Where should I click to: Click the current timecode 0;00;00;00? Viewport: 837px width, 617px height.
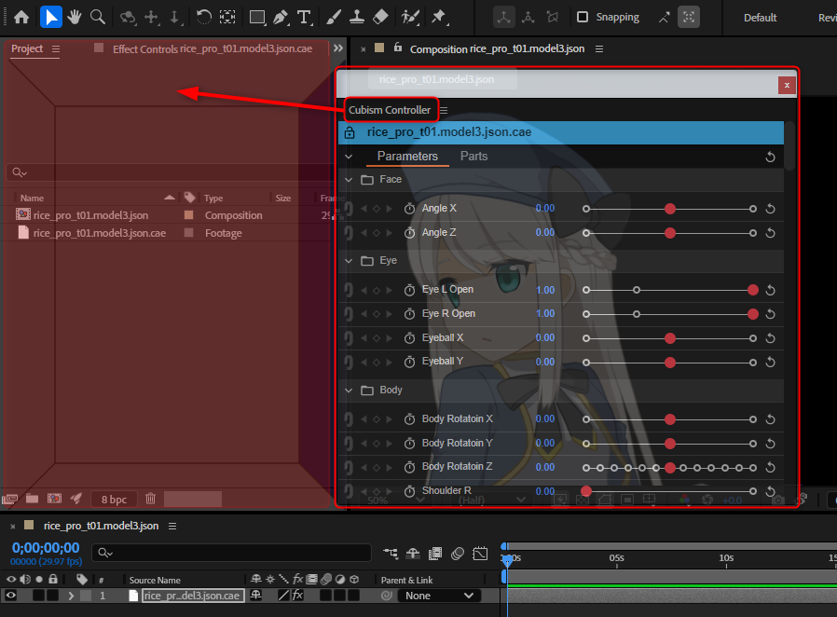[46, 548]
